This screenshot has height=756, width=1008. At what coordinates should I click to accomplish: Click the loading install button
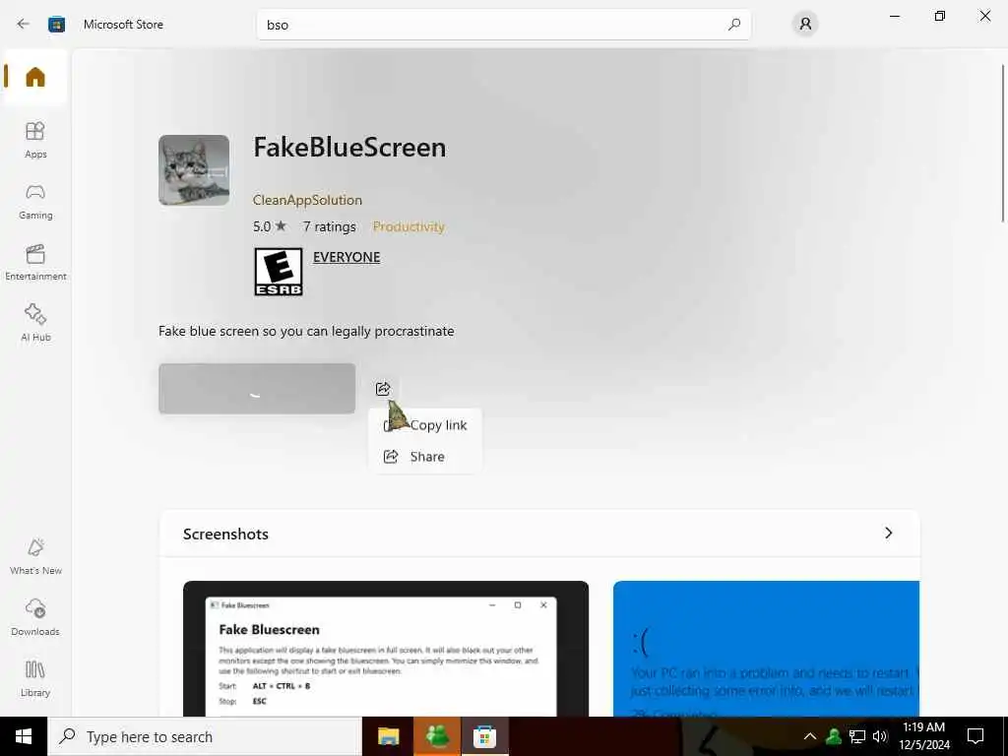(257, 388)
